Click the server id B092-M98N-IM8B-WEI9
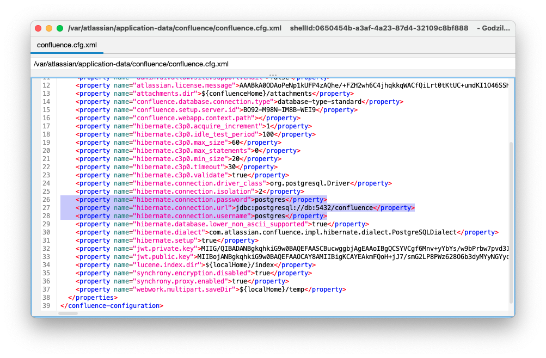Screen dimensions: 546x358 pos(279,110)
